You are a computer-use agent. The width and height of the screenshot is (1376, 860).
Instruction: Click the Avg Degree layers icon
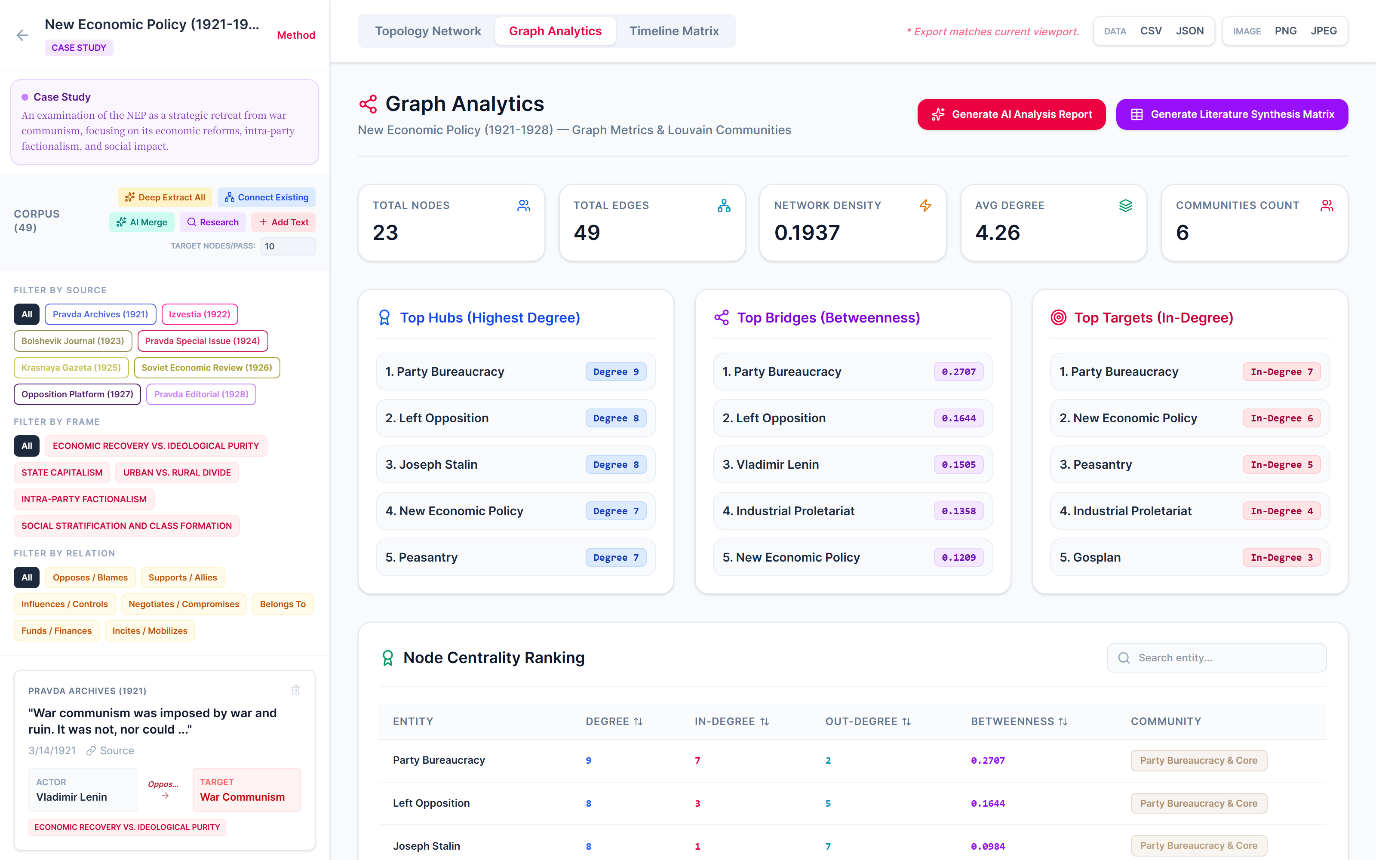(x=1126, y=206)
